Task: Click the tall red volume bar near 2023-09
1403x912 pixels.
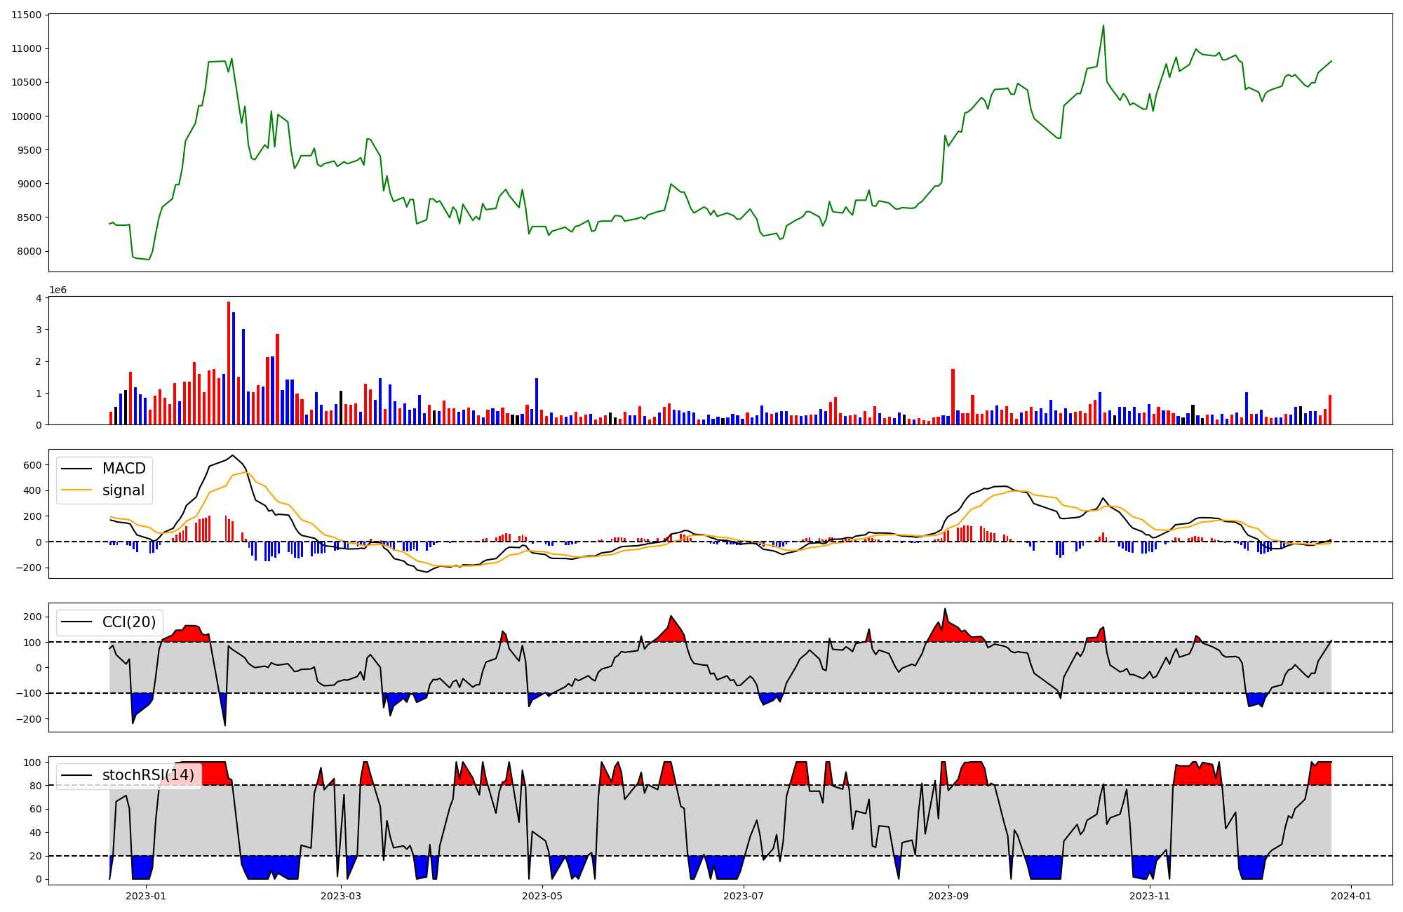Action: pyautogui.click(x=953, y=396)
